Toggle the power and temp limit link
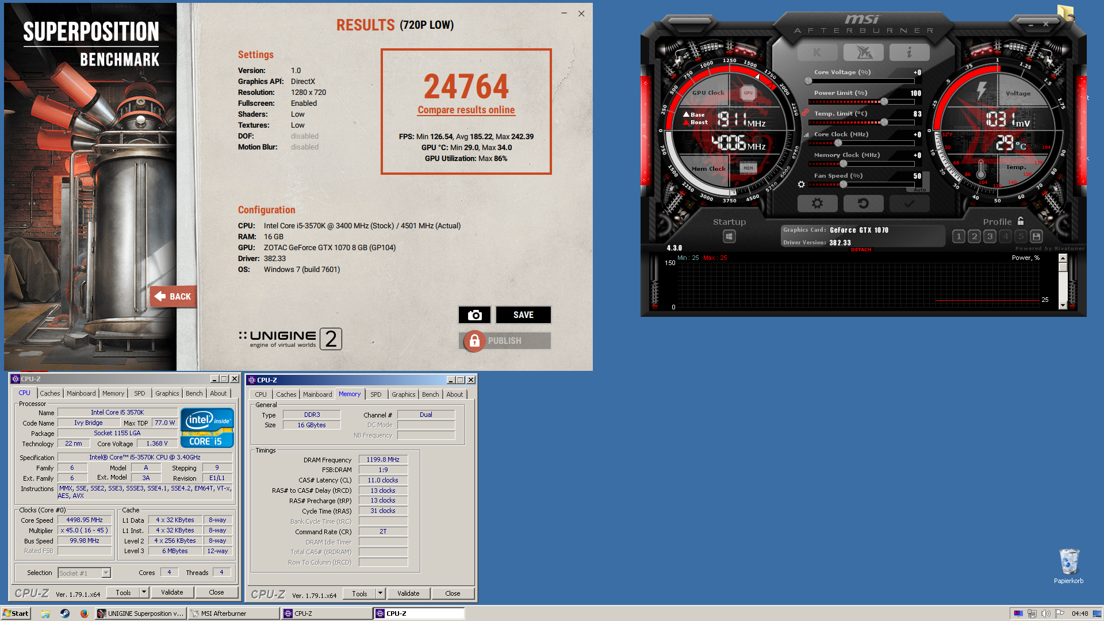This screenshot has width=1104, height=621. tap(805, 113)
